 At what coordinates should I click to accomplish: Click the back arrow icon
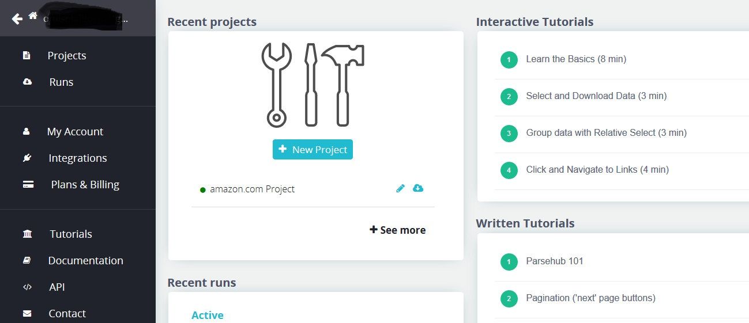click(17, 19)
